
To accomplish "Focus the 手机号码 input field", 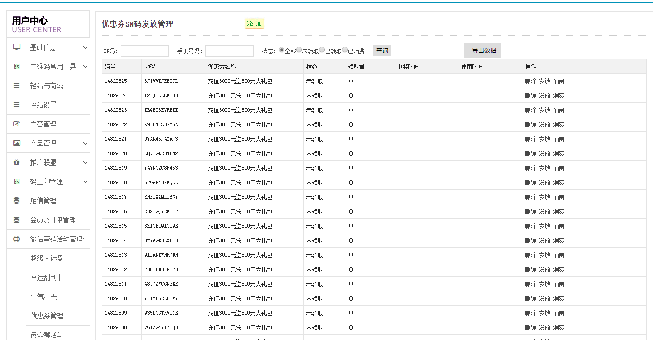I will coord(229,51).
